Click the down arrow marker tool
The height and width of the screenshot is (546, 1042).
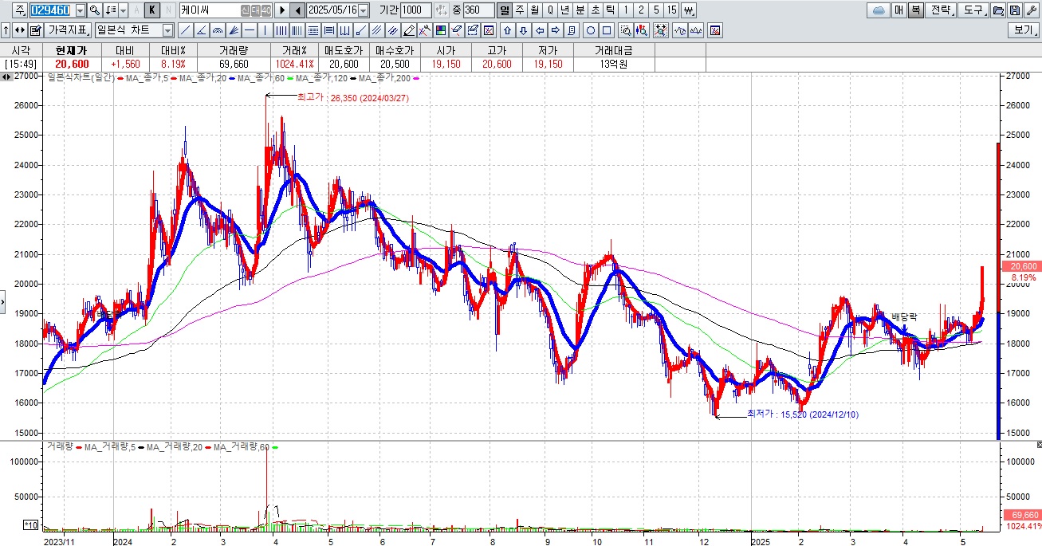[x=523, y=30]
